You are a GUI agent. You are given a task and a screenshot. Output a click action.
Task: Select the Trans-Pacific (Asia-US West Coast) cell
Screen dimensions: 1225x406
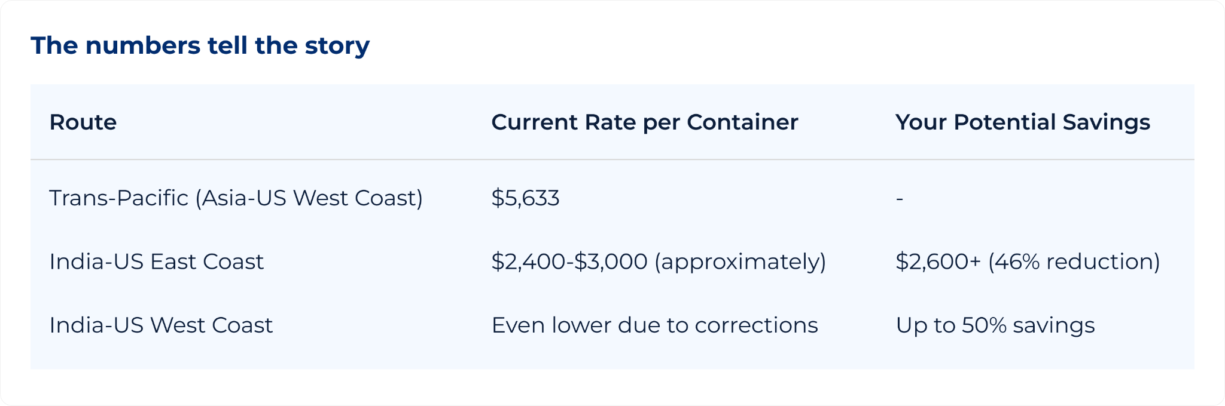pos(236,198)
